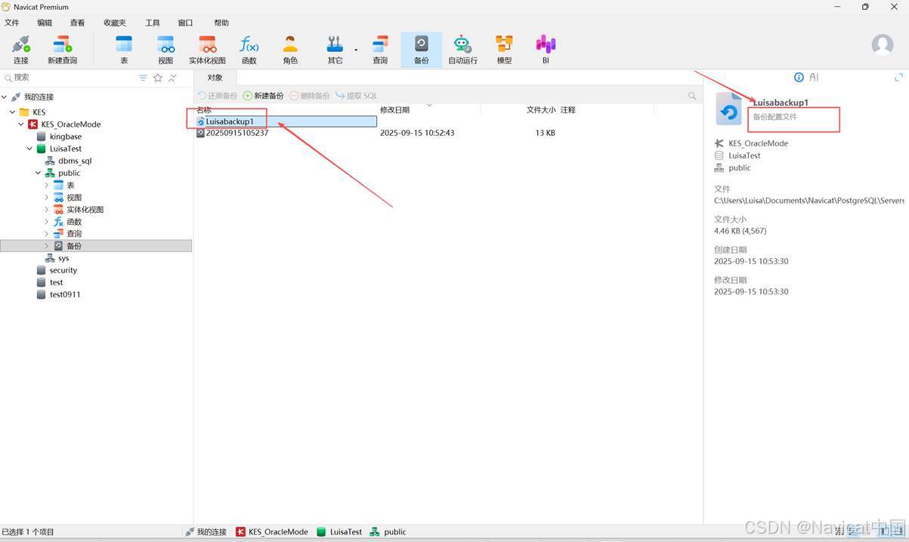The width and height of the screenshot is (909, 542).
Task: Expand the info pane with corner icon
Action: pos(898,77)
